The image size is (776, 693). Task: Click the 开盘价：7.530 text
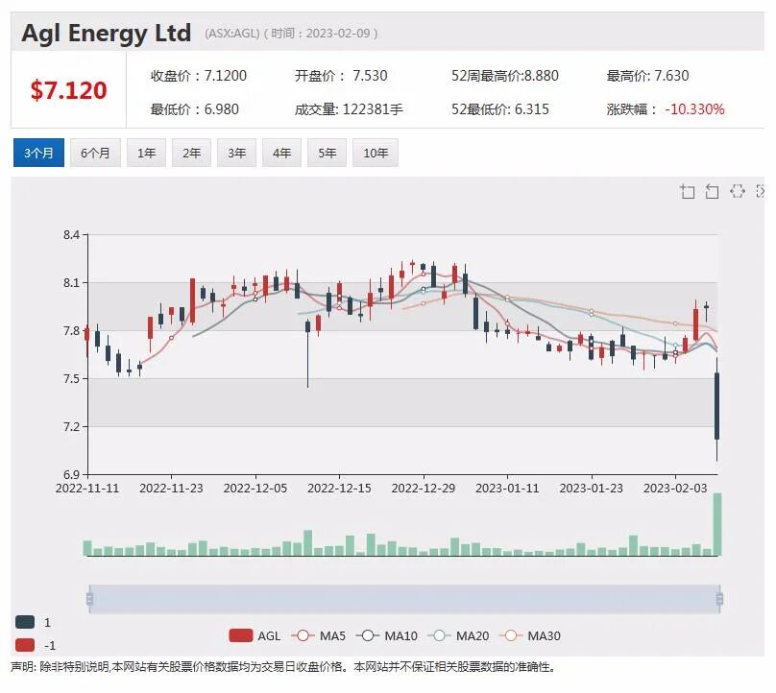point(341,76)
